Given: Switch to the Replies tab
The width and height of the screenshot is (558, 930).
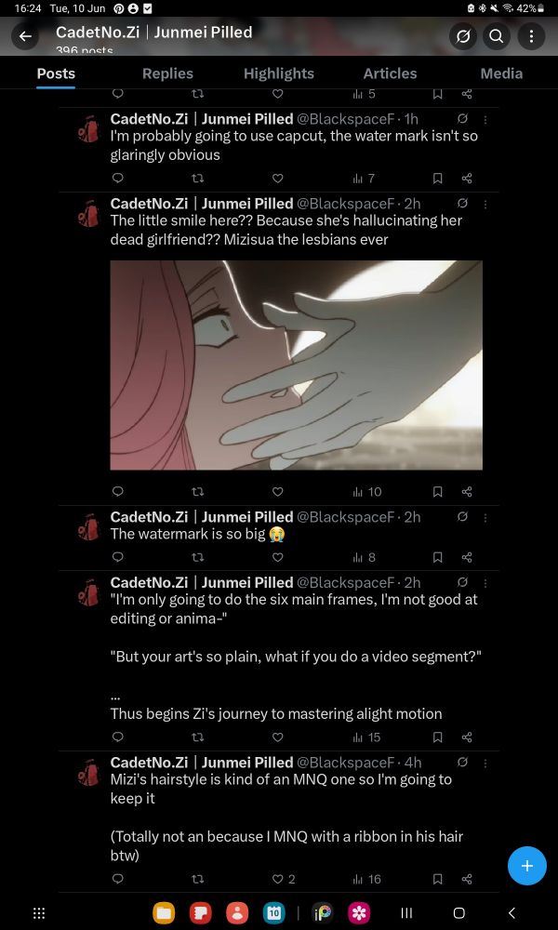Looking at the screenshot, I should [167, 73].
